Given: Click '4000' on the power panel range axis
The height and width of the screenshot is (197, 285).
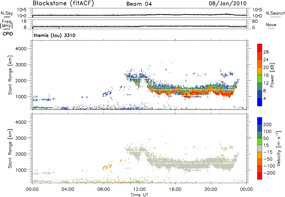Looking at the screenshot, I should point(21,49).
